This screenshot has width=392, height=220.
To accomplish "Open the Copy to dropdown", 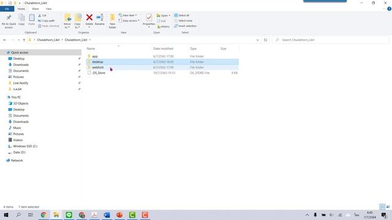I will pos(78,21).
